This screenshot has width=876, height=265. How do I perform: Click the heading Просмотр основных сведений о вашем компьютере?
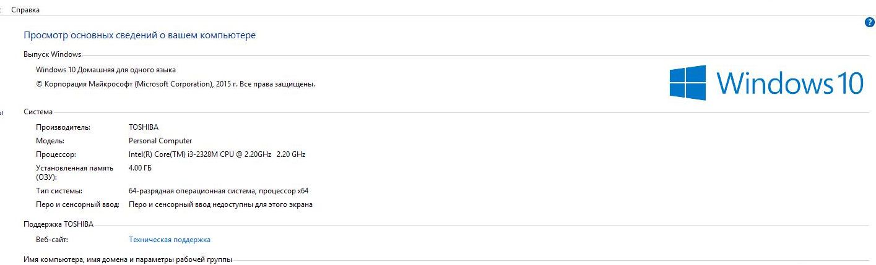[x=139, y=35]
